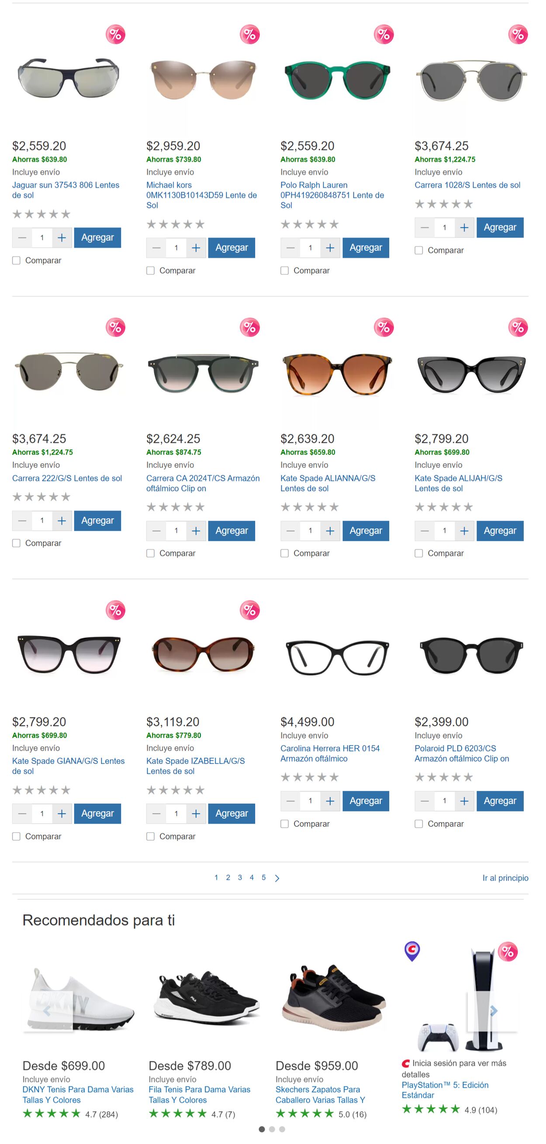Go to page 3 of results
The image size is (546, 1144).
(x=240, y=877)
